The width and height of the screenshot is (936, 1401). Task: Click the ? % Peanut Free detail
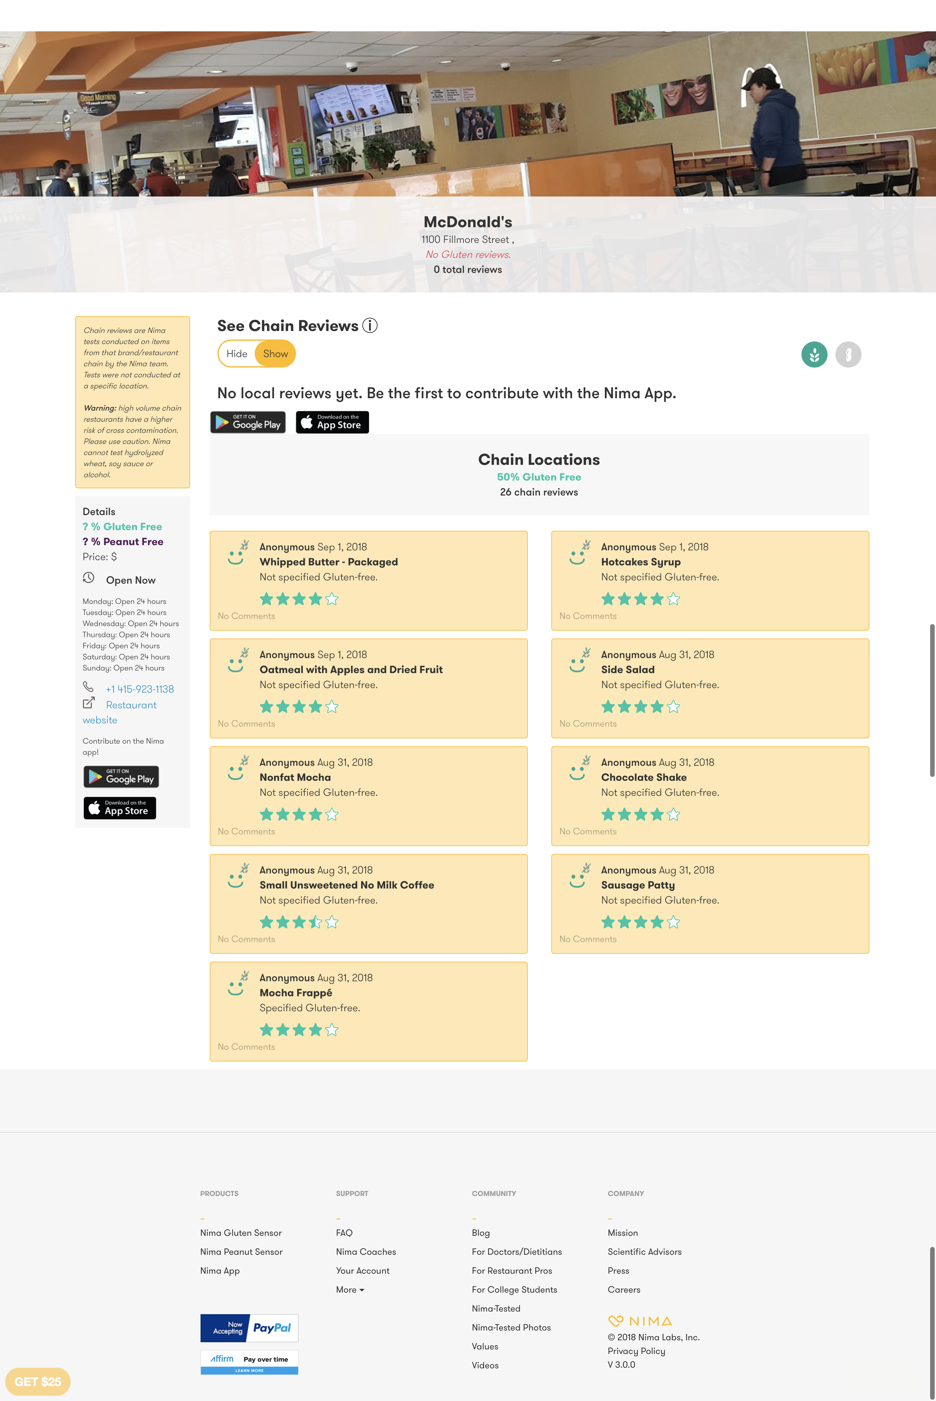[x=123, y=542]
